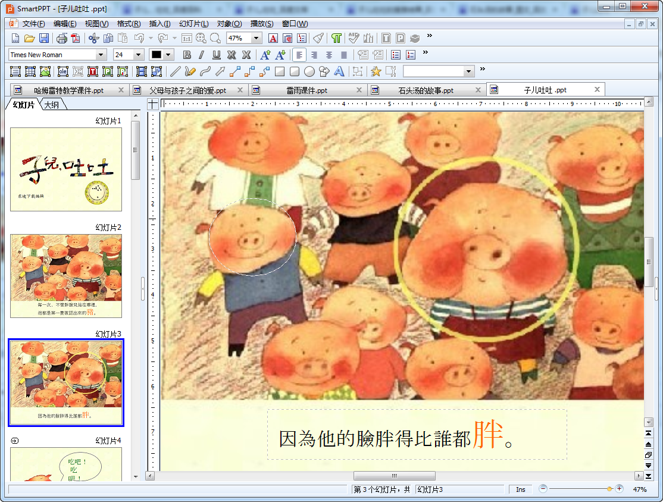Expand more standard toolbar buttons chevron
The width and height of the screenshot is (663, 502).
pos(430,36)
